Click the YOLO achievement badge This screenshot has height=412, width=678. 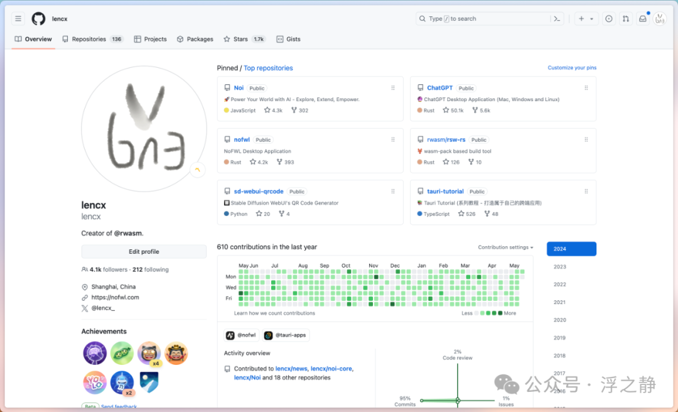(95, 382)
